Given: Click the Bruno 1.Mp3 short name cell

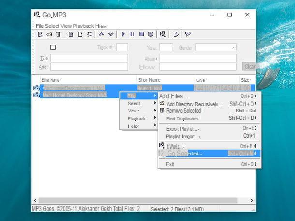Looking at the screenshot, I should tap(150, 88).
